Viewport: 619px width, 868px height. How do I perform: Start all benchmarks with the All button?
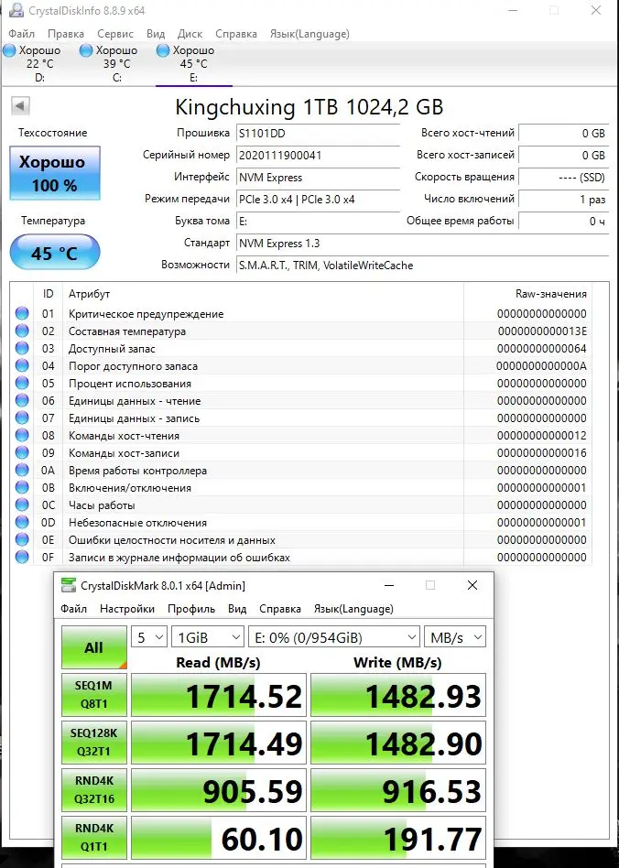pyautogui.click(x=94, y=647)
